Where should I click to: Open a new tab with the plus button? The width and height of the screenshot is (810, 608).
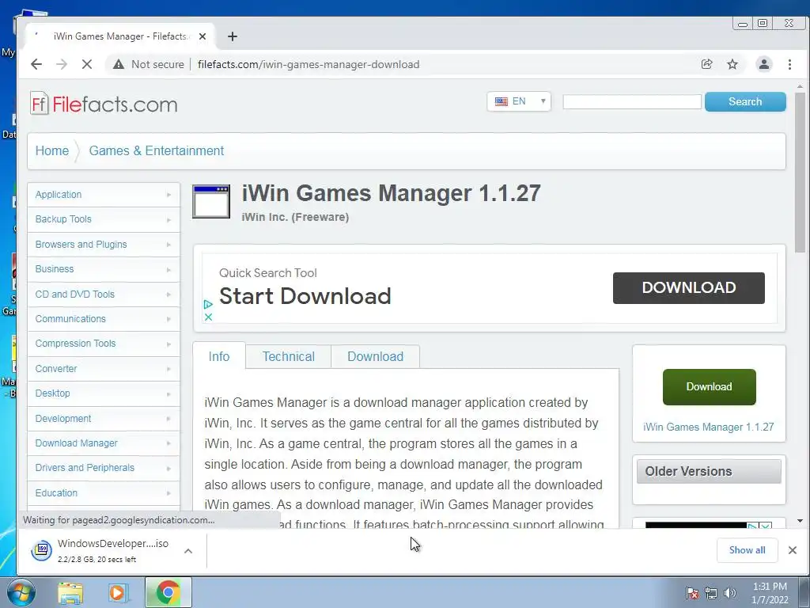[x=233, y=36]
